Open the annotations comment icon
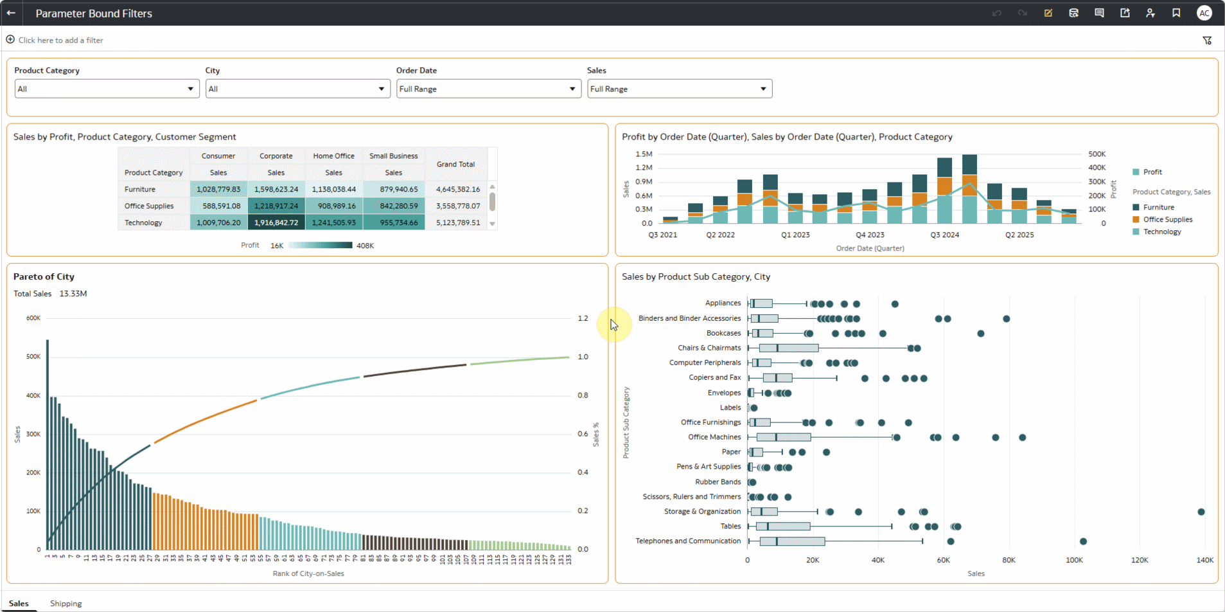The width and height of the screenshot is (1225, 612). 1099,13
